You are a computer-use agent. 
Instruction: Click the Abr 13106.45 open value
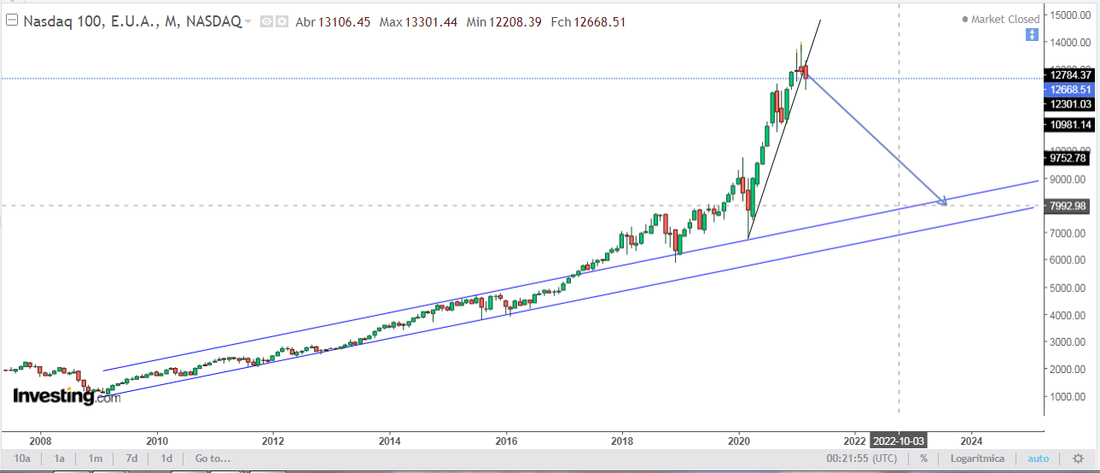click(x=333, y=21)
